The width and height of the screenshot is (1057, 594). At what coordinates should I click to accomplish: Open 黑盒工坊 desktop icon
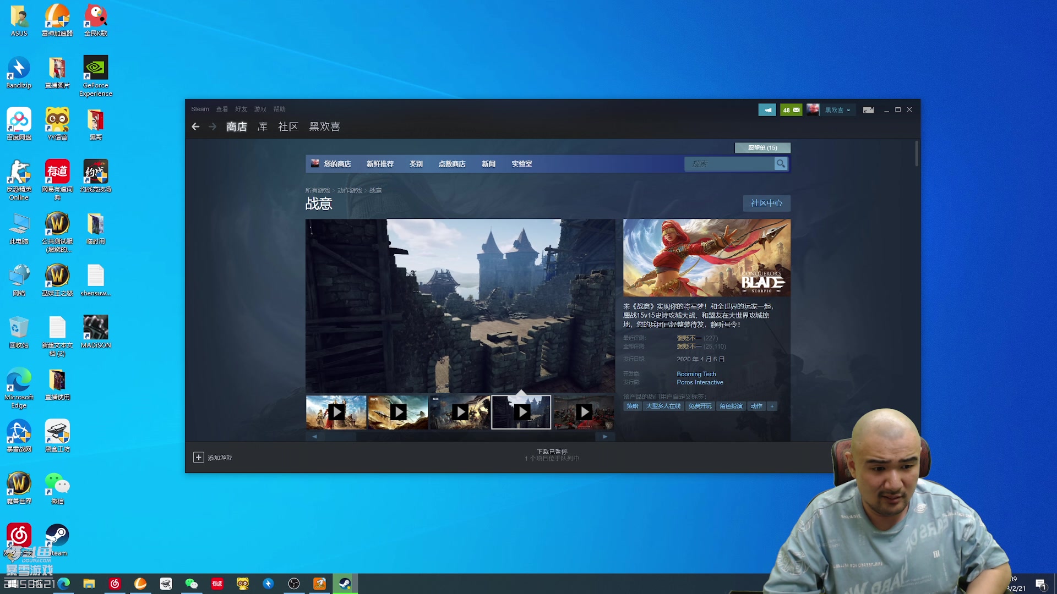[57, 436]
